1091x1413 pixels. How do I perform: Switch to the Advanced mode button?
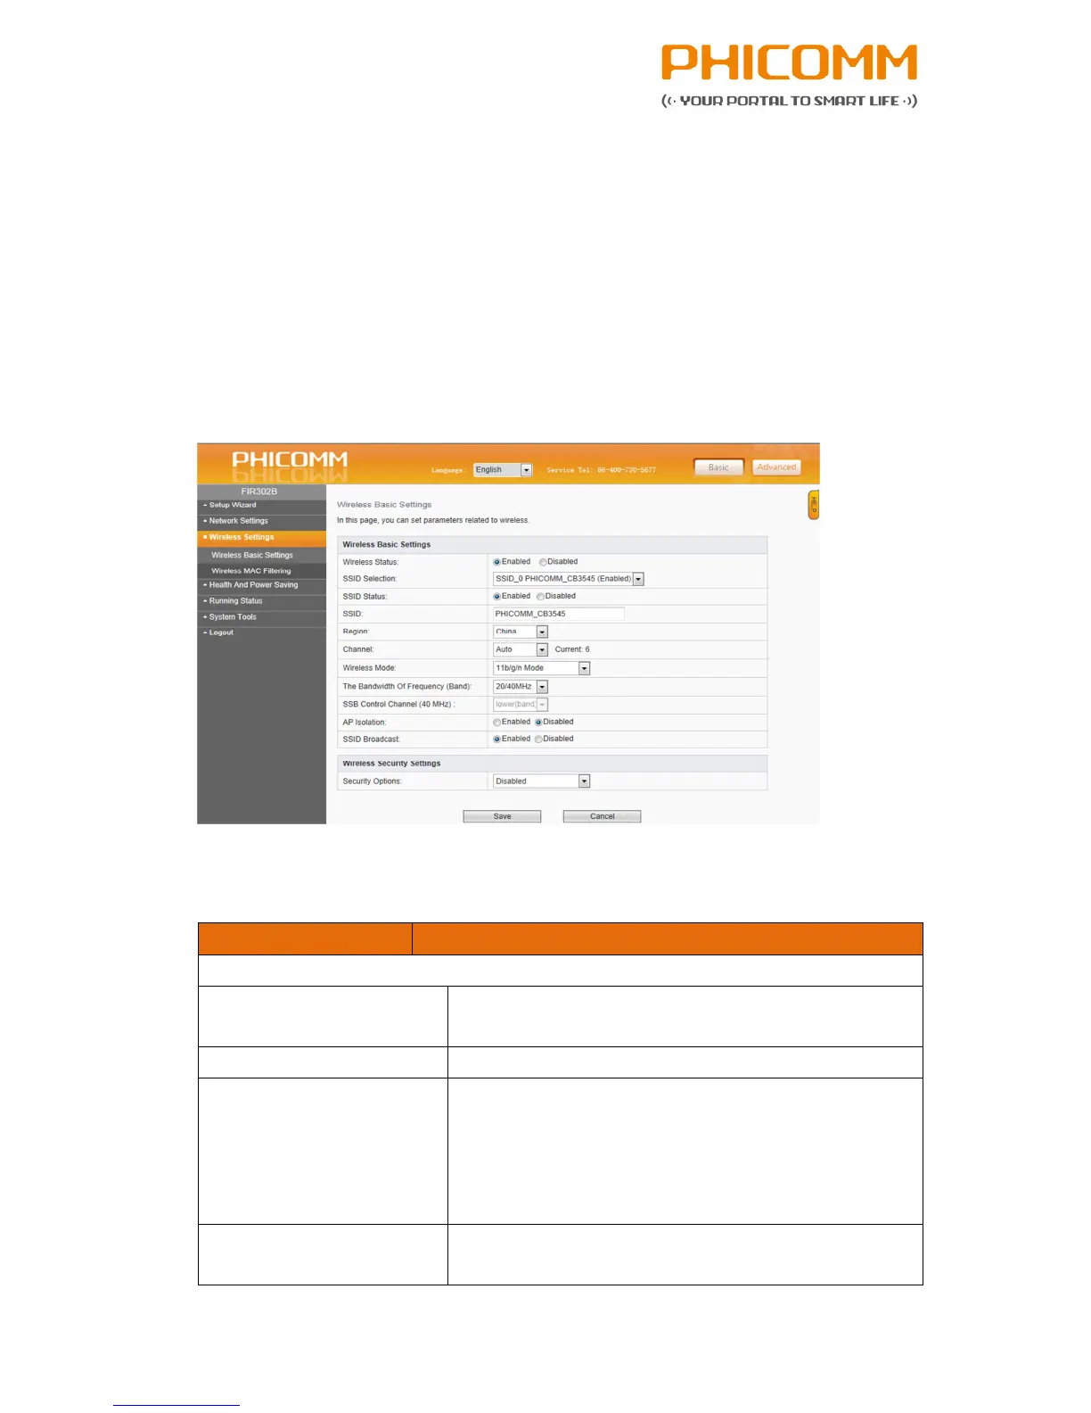coord(776,467)
